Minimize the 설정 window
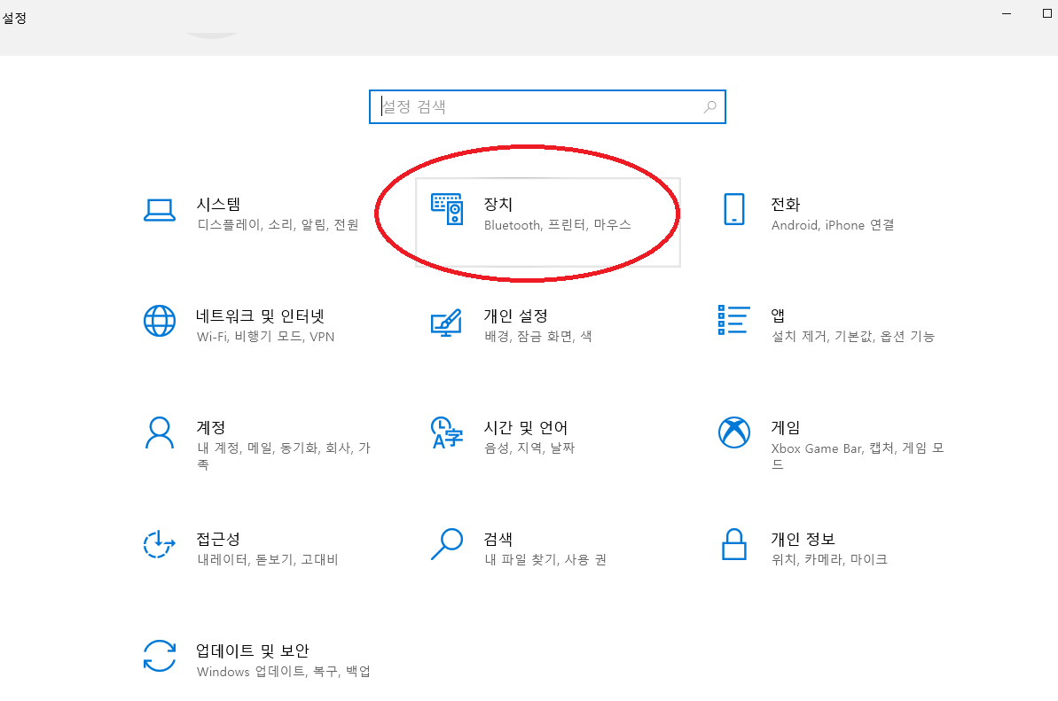 coord(1007,13)
